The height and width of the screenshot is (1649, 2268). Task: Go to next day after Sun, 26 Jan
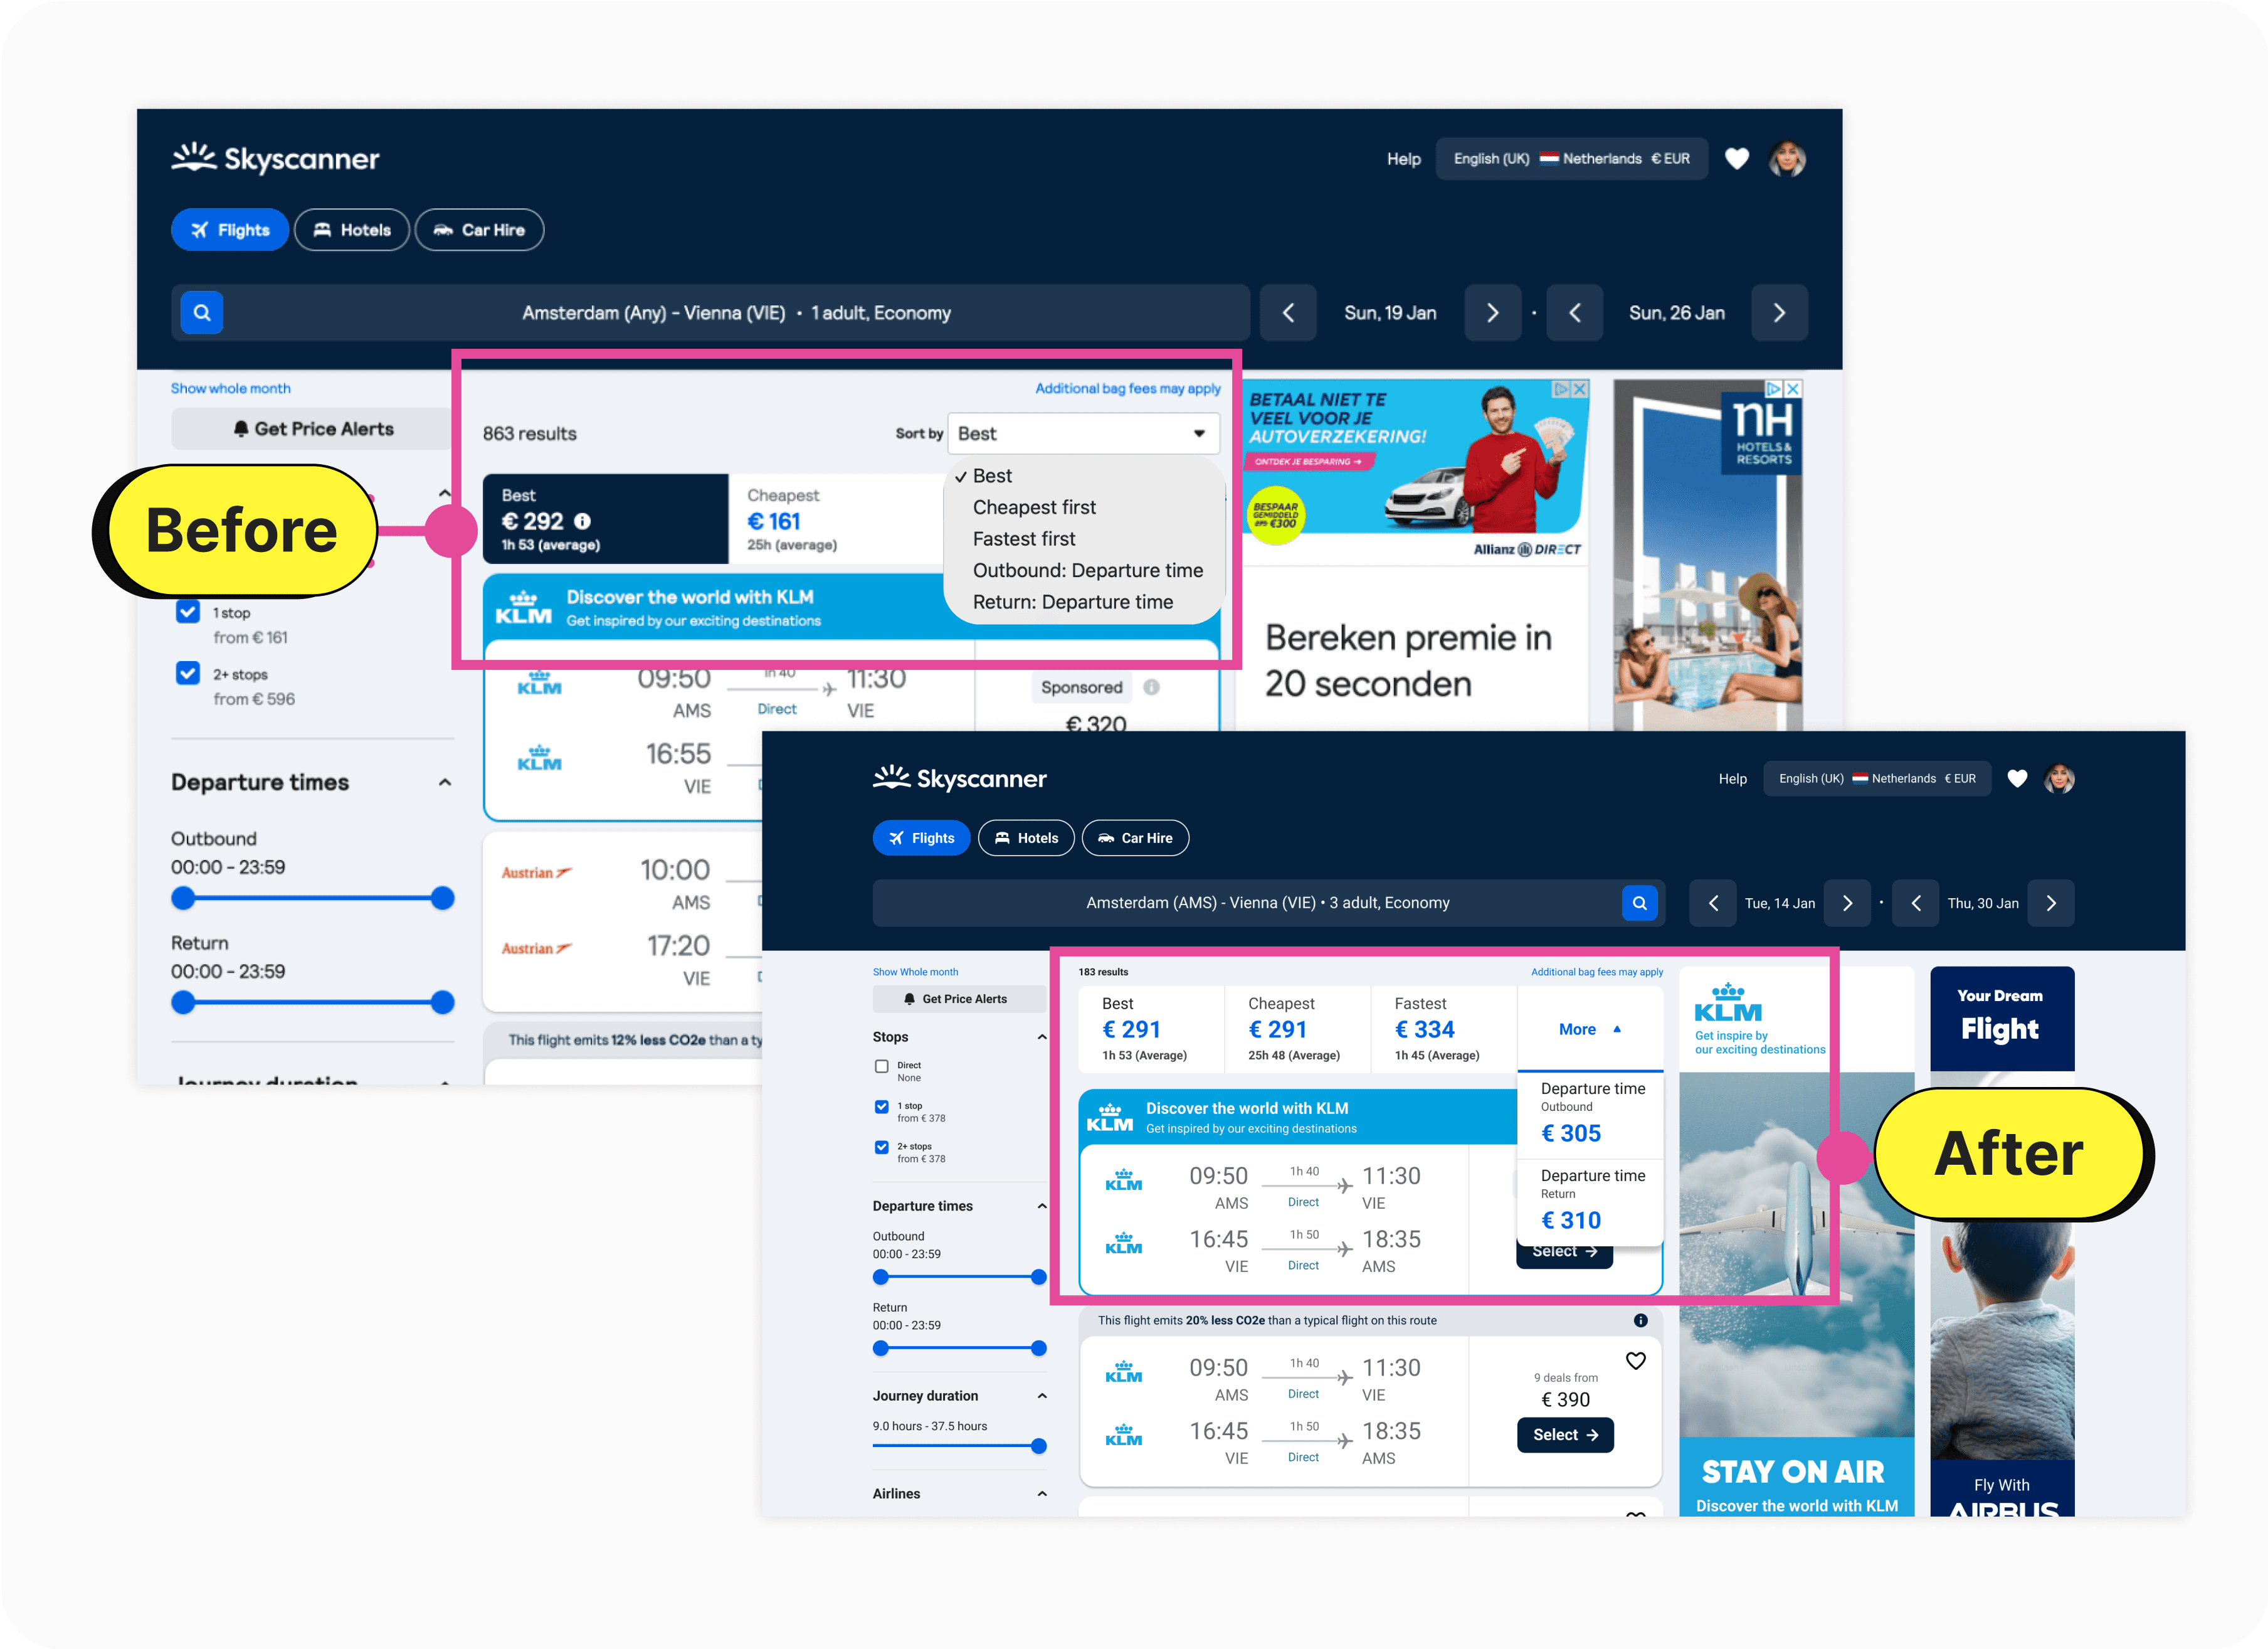1779,313
